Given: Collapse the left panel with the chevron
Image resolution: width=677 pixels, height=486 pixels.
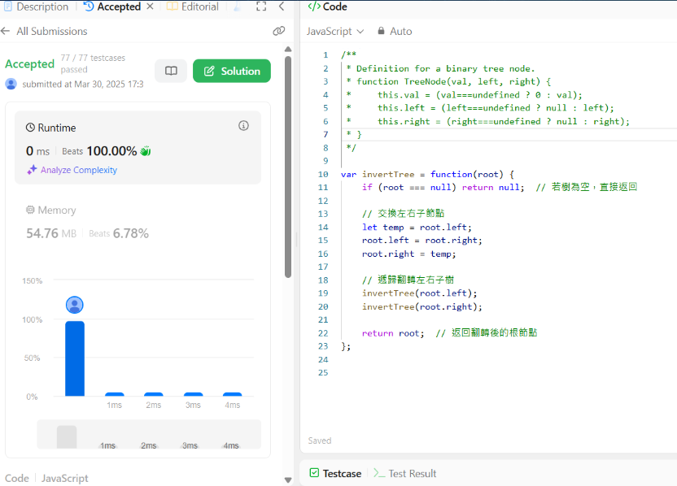Looking at the screenshot, I should [282, 6].
